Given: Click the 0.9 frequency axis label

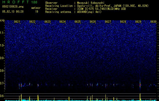Looking at the screenshot, I should click(x=2, y=58).
